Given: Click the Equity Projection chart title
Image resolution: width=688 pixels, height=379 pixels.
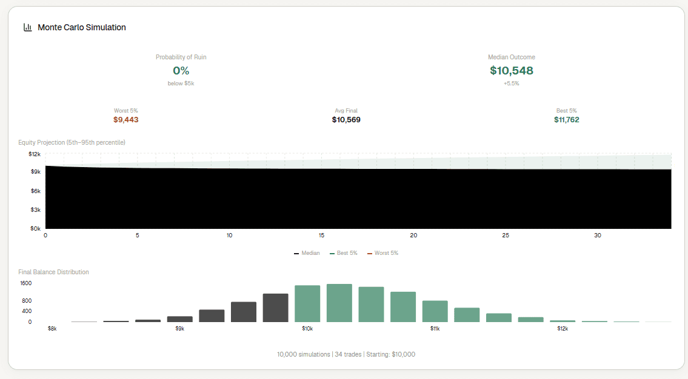Looking at the screenshot, I should 72,142.
